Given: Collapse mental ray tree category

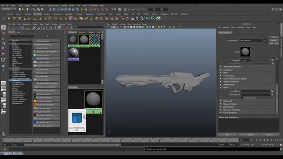Looking at the screenshot, I should (x=10, y=69).
